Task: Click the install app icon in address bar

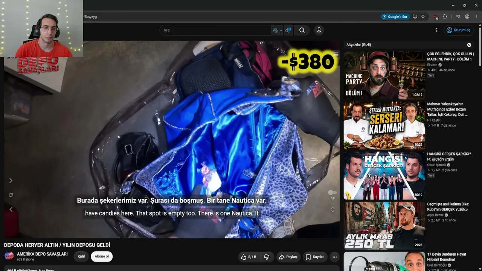Action: point(415,17)
